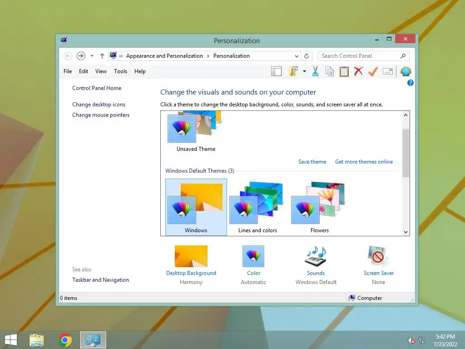
Task: Open Taskbar and Navigation link
Action: click(100, 280)
